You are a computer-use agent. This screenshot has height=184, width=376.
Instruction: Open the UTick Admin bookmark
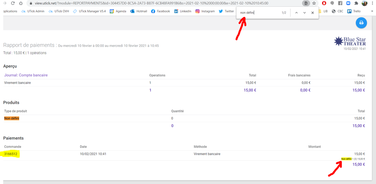click(33, 11)
